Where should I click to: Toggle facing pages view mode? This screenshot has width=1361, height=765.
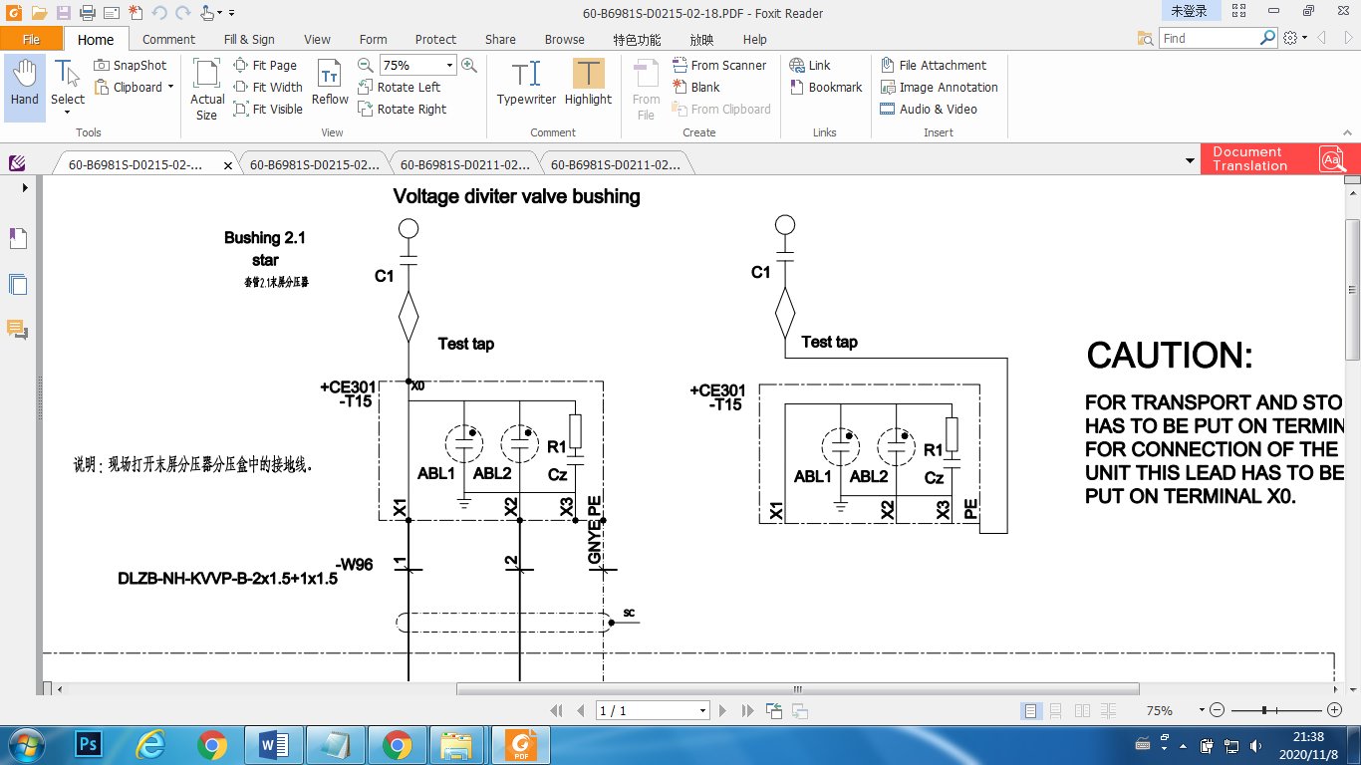(1081, 710)
